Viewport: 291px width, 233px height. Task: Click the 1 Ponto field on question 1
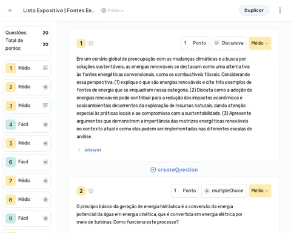coord(195,43)
